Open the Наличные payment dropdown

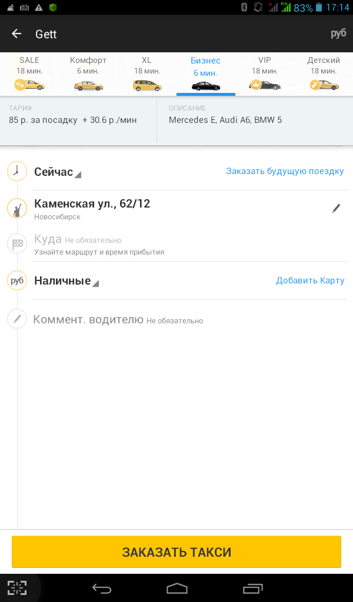66,281
